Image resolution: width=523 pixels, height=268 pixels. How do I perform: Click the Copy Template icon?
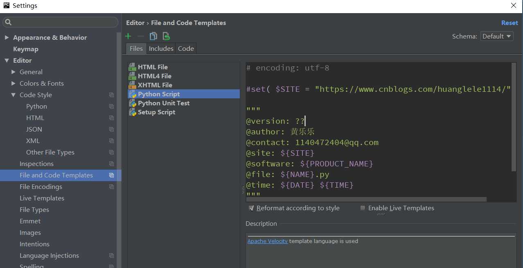pyautogui.click(x=153, y=36)
